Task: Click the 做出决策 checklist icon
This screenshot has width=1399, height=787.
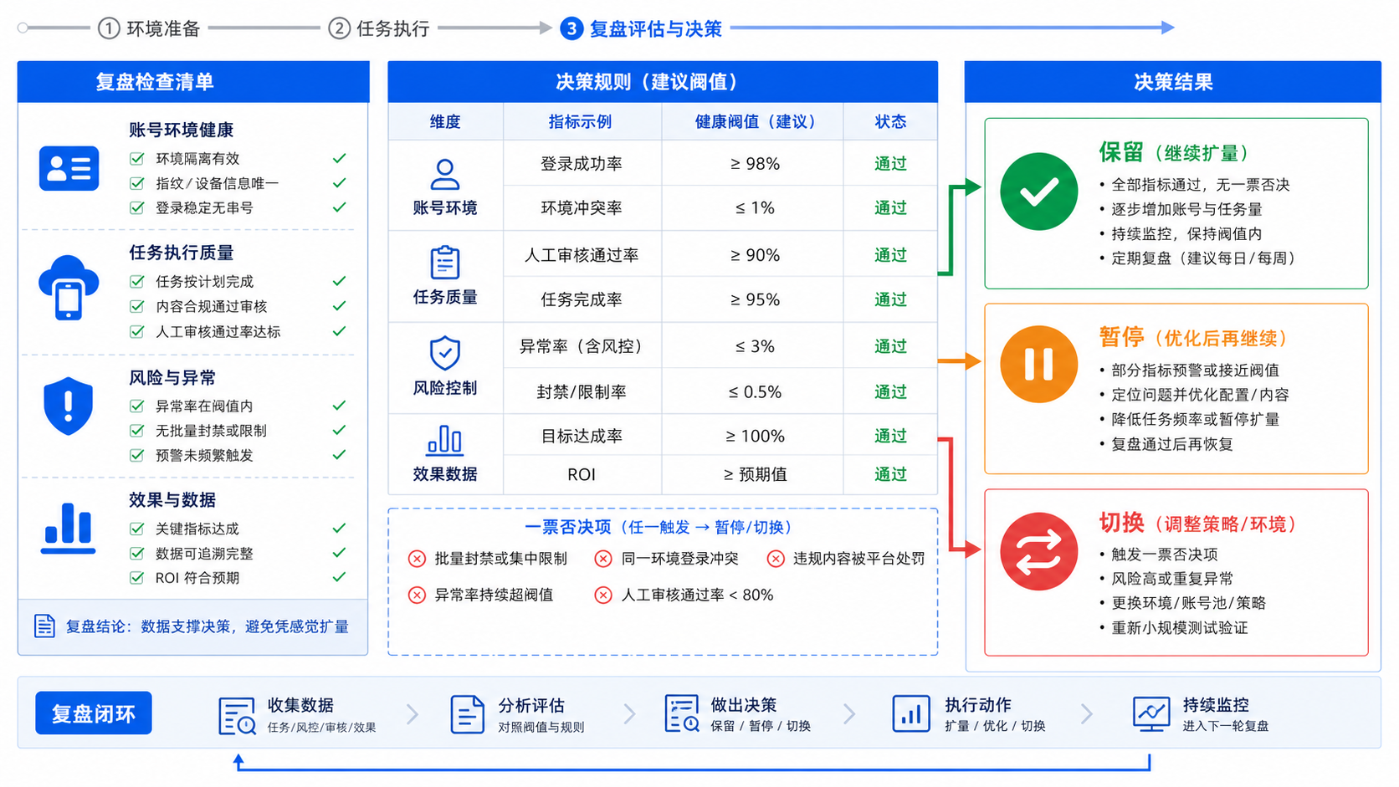Action: (x=682, y=714)
